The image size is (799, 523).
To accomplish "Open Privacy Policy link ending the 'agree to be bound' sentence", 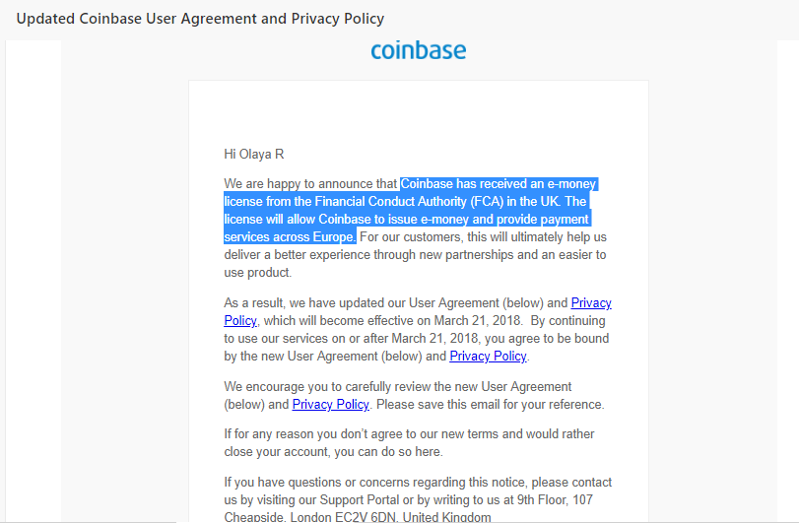I will tap(488, 356).
